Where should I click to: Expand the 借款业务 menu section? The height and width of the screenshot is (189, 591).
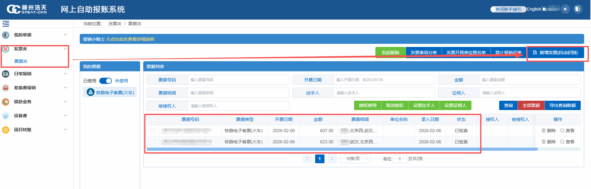tap(34, 102)
